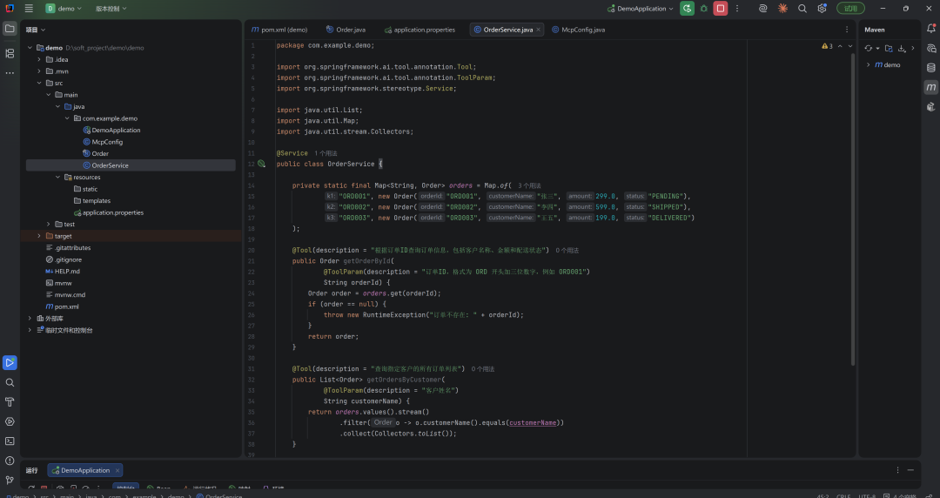This screenshot has height=498, width=940.
Task: Click the red Stop DemoApplication button
Action: [x=720, y=9]
